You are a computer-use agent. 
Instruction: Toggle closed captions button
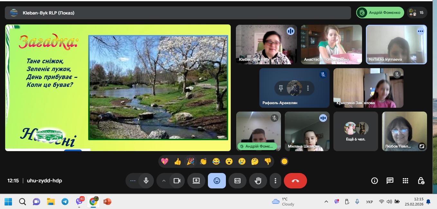tap(237, 181)
